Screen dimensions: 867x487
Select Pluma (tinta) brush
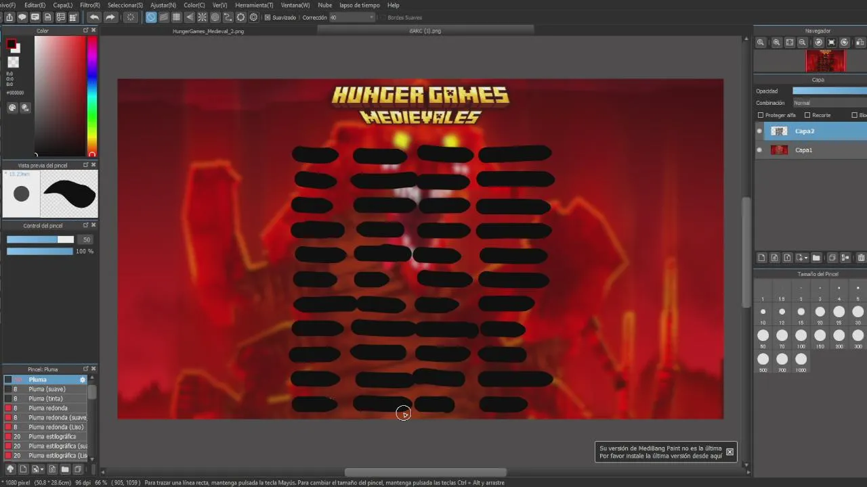pos(45,398)
